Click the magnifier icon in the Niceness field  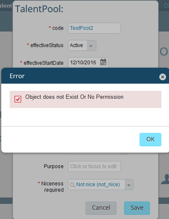point(72,185)
